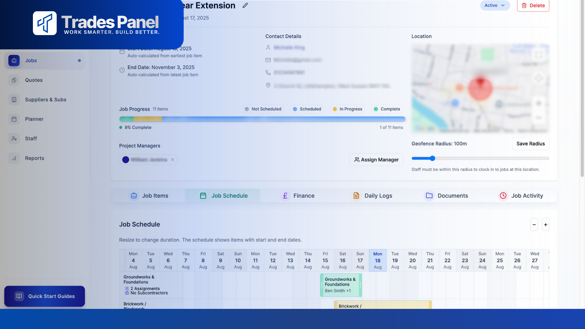This screenshot has height=329, width=585.
Task: Click the pencil edit icon beside job title
Action: pos(245,5)
